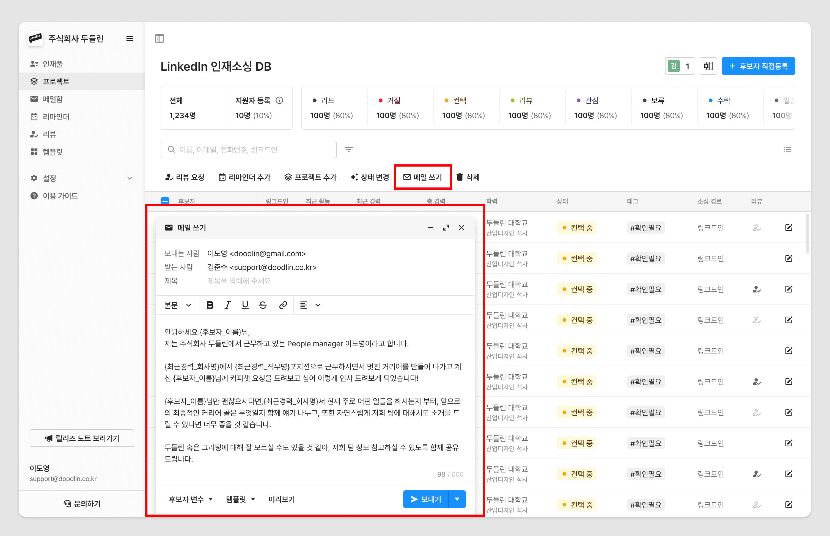Export via the Excel spreadsheet icon
Viewport: 830px width, 536px height.
pos(708,66)
